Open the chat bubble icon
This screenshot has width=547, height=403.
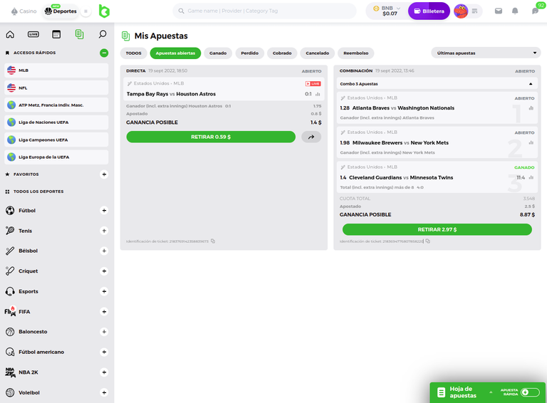pos(535,11)
